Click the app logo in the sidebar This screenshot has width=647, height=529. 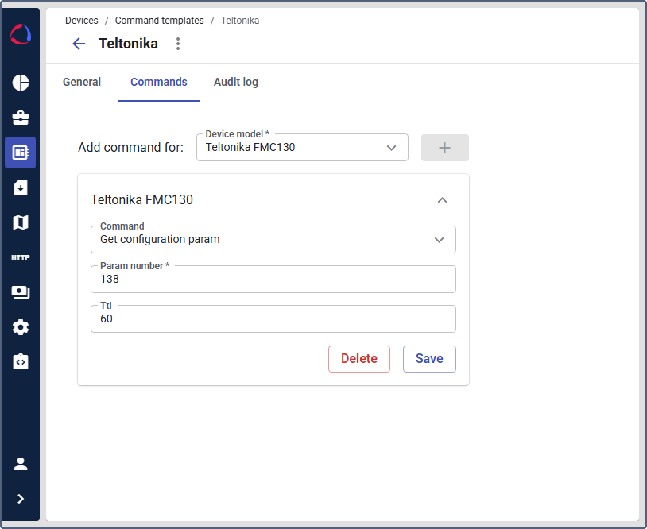click(x=21, y=35)
